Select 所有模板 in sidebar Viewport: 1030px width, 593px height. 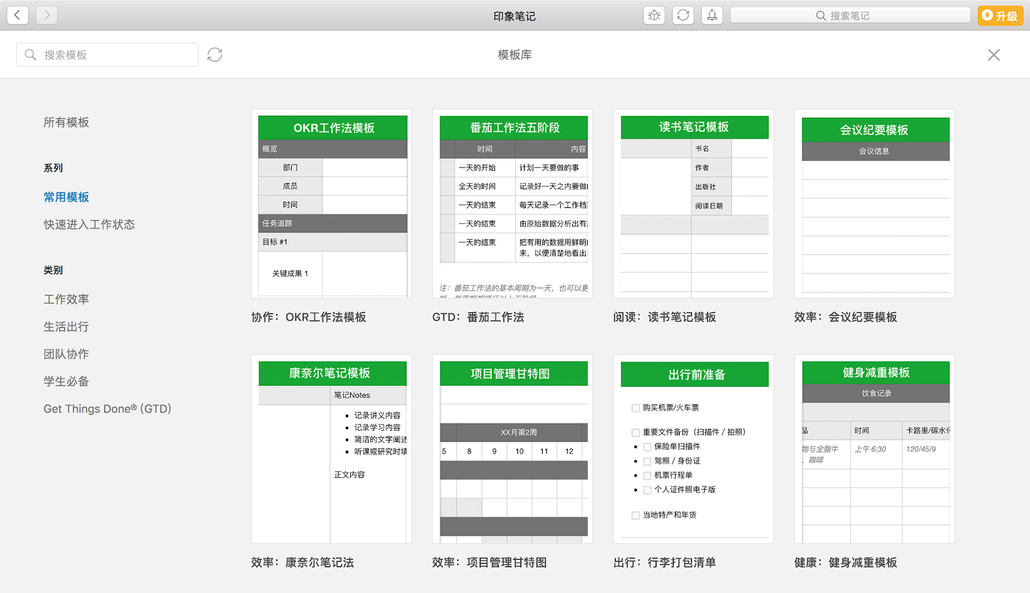click(66, 122)
